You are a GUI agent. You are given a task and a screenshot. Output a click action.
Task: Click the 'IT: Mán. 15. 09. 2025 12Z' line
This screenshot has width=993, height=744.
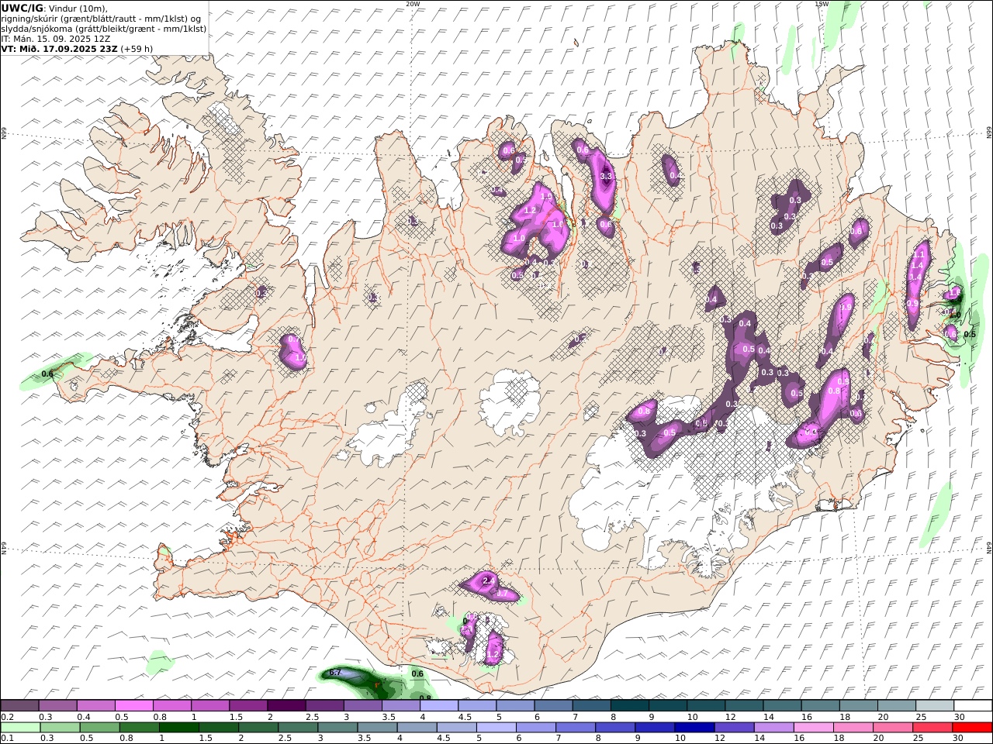(55, 39)
